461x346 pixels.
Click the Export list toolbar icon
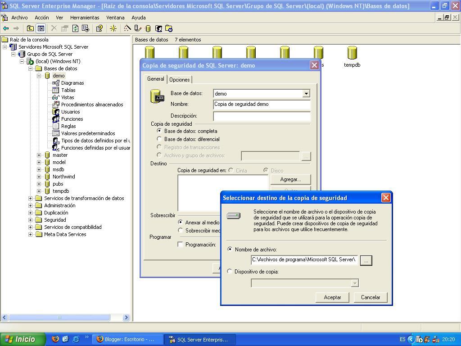point(85,28)
